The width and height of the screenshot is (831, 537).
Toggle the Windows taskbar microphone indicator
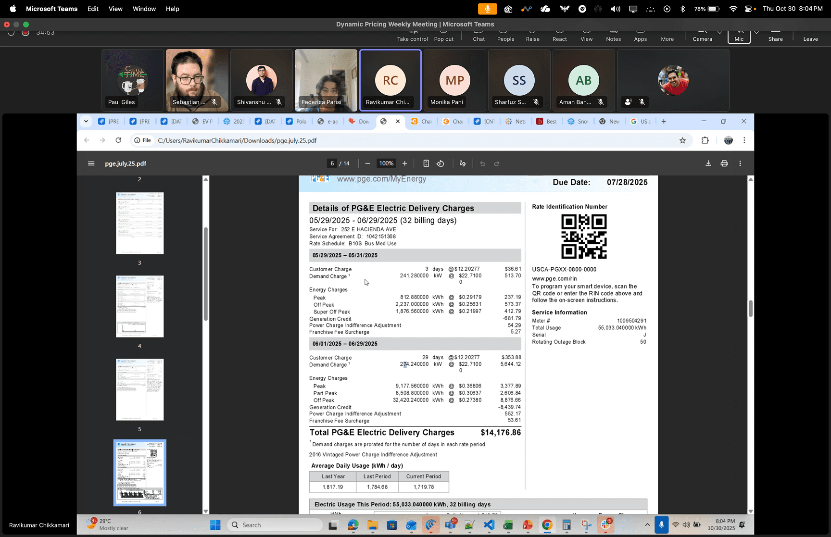(661, 525)
